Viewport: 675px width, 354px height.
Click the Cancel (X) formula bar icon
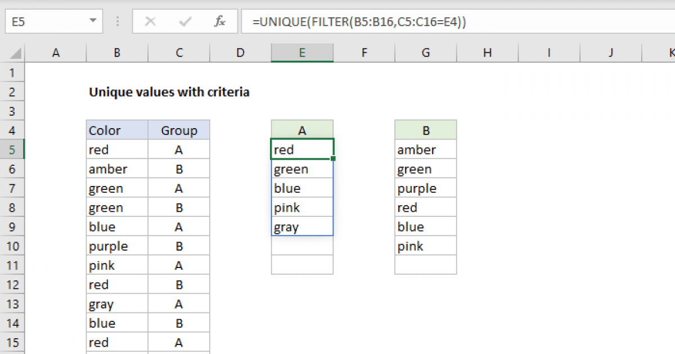point(150,22)
